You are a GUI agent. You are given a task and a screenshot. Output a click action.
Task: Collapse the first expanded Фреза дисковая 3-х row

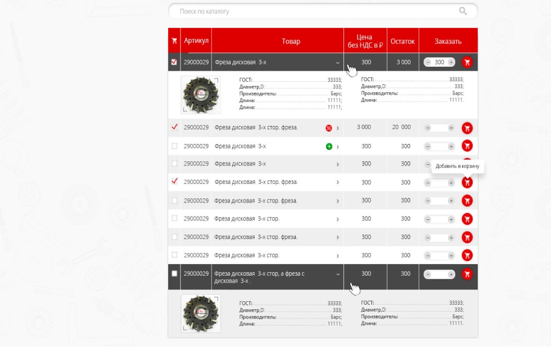click(338, 63)
